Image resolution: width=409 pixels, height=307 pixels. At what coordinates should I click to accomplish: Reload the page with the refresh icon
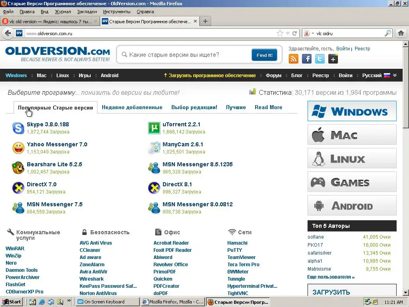[295, 34]
